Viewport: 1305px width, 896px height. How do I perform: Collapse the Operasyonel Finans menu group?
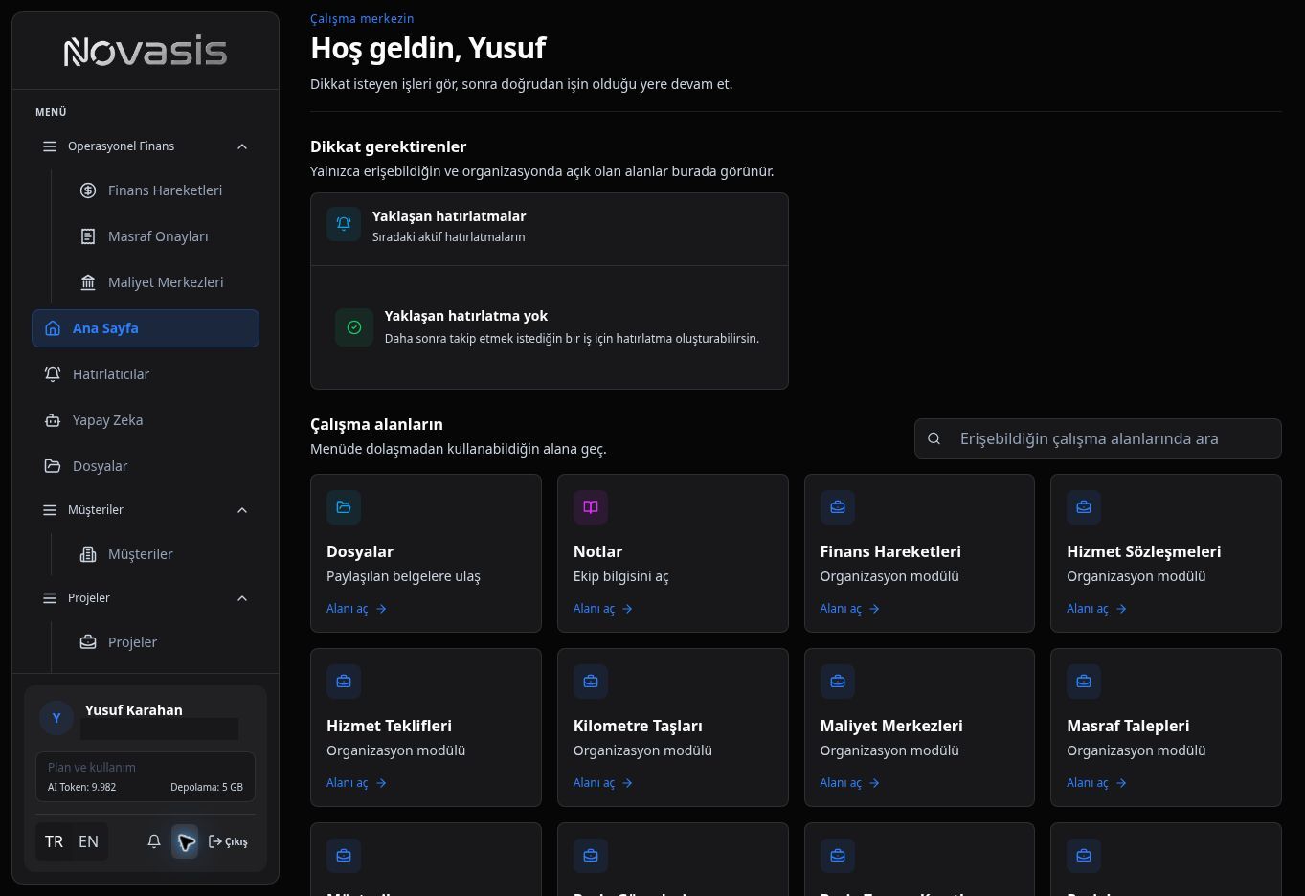pyautogui.click(x=242, y=146)
